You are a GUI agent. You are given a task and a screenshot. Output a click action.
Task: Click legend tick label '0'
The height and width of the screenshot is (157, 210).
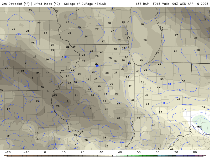click(45, 152)
